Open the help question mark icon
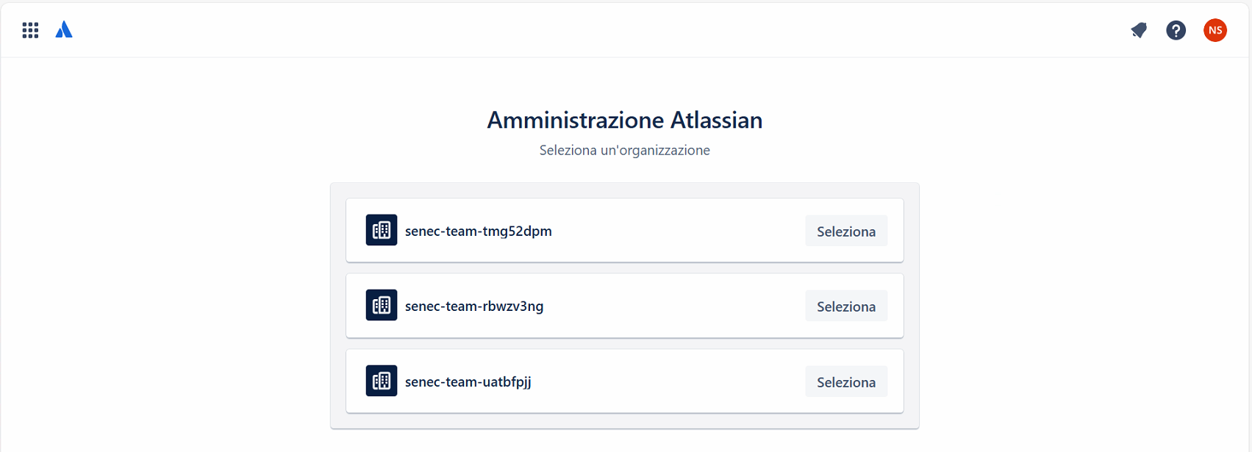Screen dimensions: 1252x452 click(x=1176, y=30)
